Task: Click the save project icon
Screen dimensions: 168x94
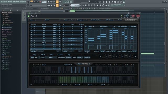Action: point(115,2)
